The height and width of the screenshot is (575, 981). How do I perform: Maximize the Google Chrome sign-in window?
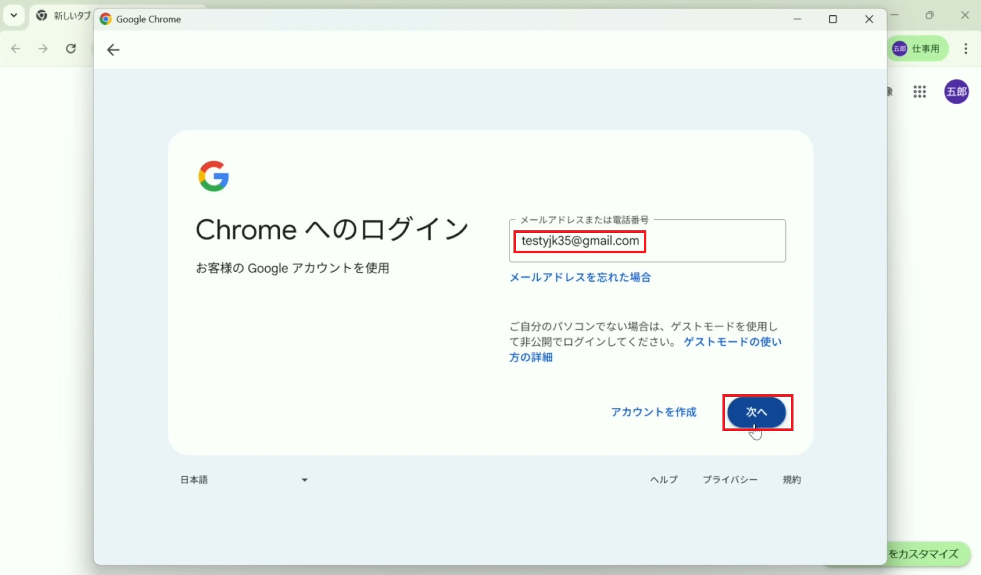click(833, 19)
